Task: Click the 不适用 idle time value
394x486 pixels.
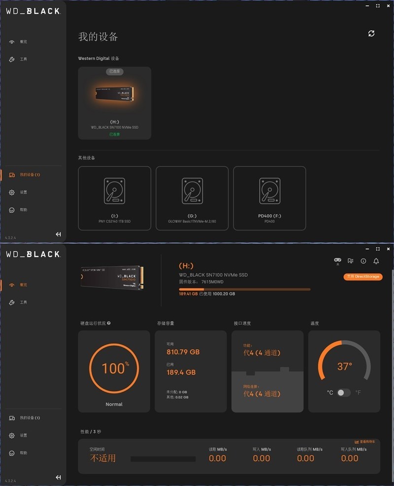Action: click(x=102, y=458)
